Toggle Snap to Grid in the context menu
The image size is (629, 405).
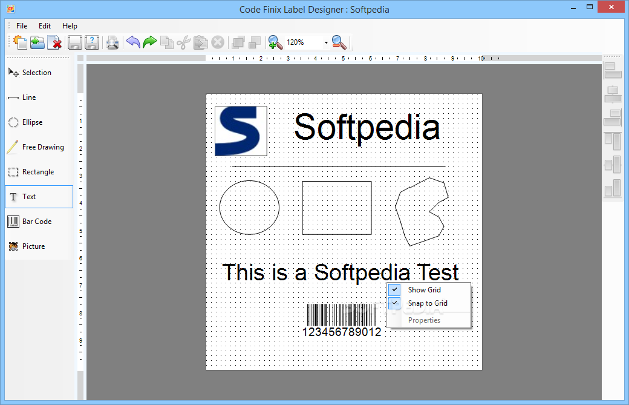tap(429, 303)
